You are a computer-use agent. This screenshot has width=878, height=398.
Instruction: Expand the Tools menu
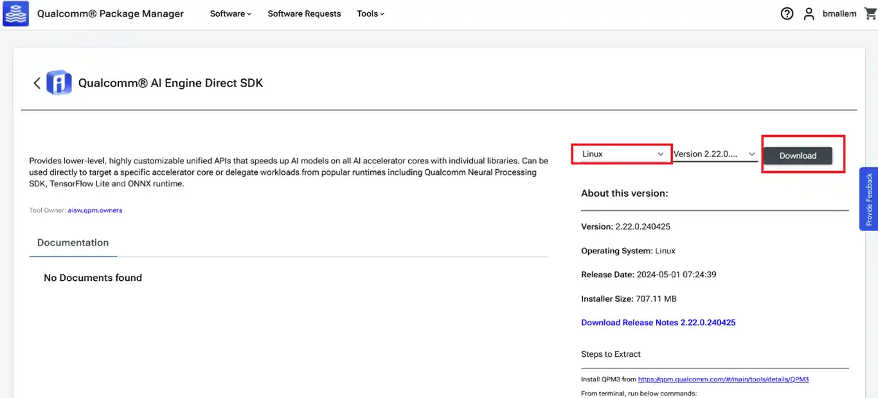coord(370,13)
